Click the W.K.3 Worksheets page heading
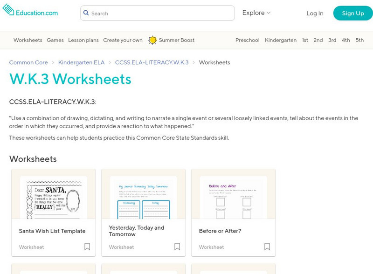373x274 pixels. click(70, 79)
